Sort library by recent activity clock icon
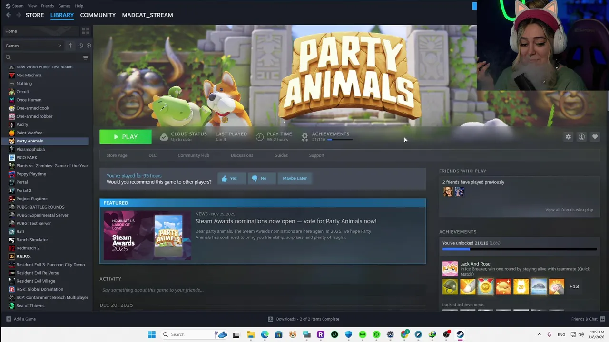The image size is (609, 342). click(x=80, y=46)
